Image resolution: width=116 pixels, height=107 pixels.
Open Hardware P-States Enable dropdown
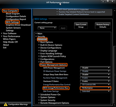(x=95, y=81)
